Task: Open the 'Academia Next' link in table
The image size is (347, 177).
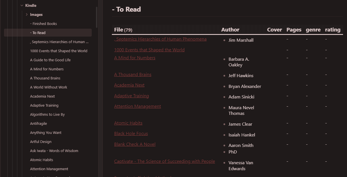Action: [129, 85]
